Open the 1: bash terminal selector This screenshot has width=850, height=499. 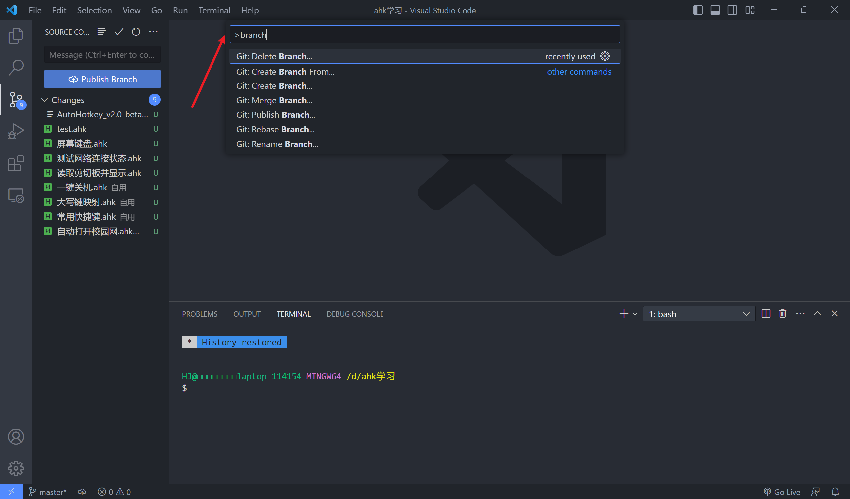[699, 314]
